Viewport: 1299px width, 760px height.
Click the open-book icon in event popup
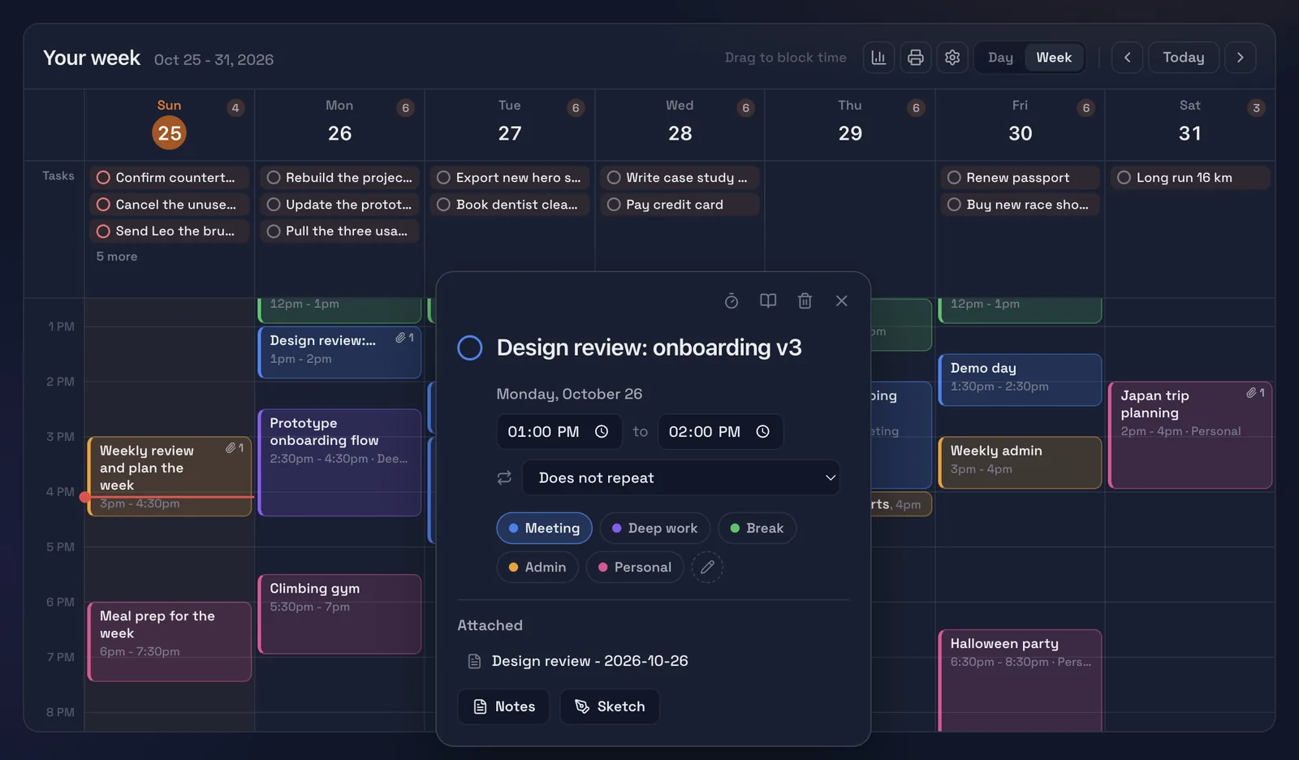point(768,301)
